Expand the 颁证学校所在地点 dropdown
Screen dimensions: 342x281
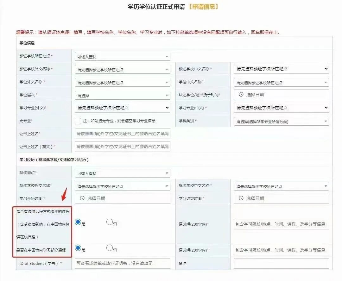pos(122,56)
